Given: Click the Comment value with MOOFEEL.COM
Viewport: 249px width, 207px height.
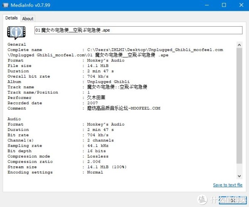Looking at the screenshot, I should click(124, 108).
